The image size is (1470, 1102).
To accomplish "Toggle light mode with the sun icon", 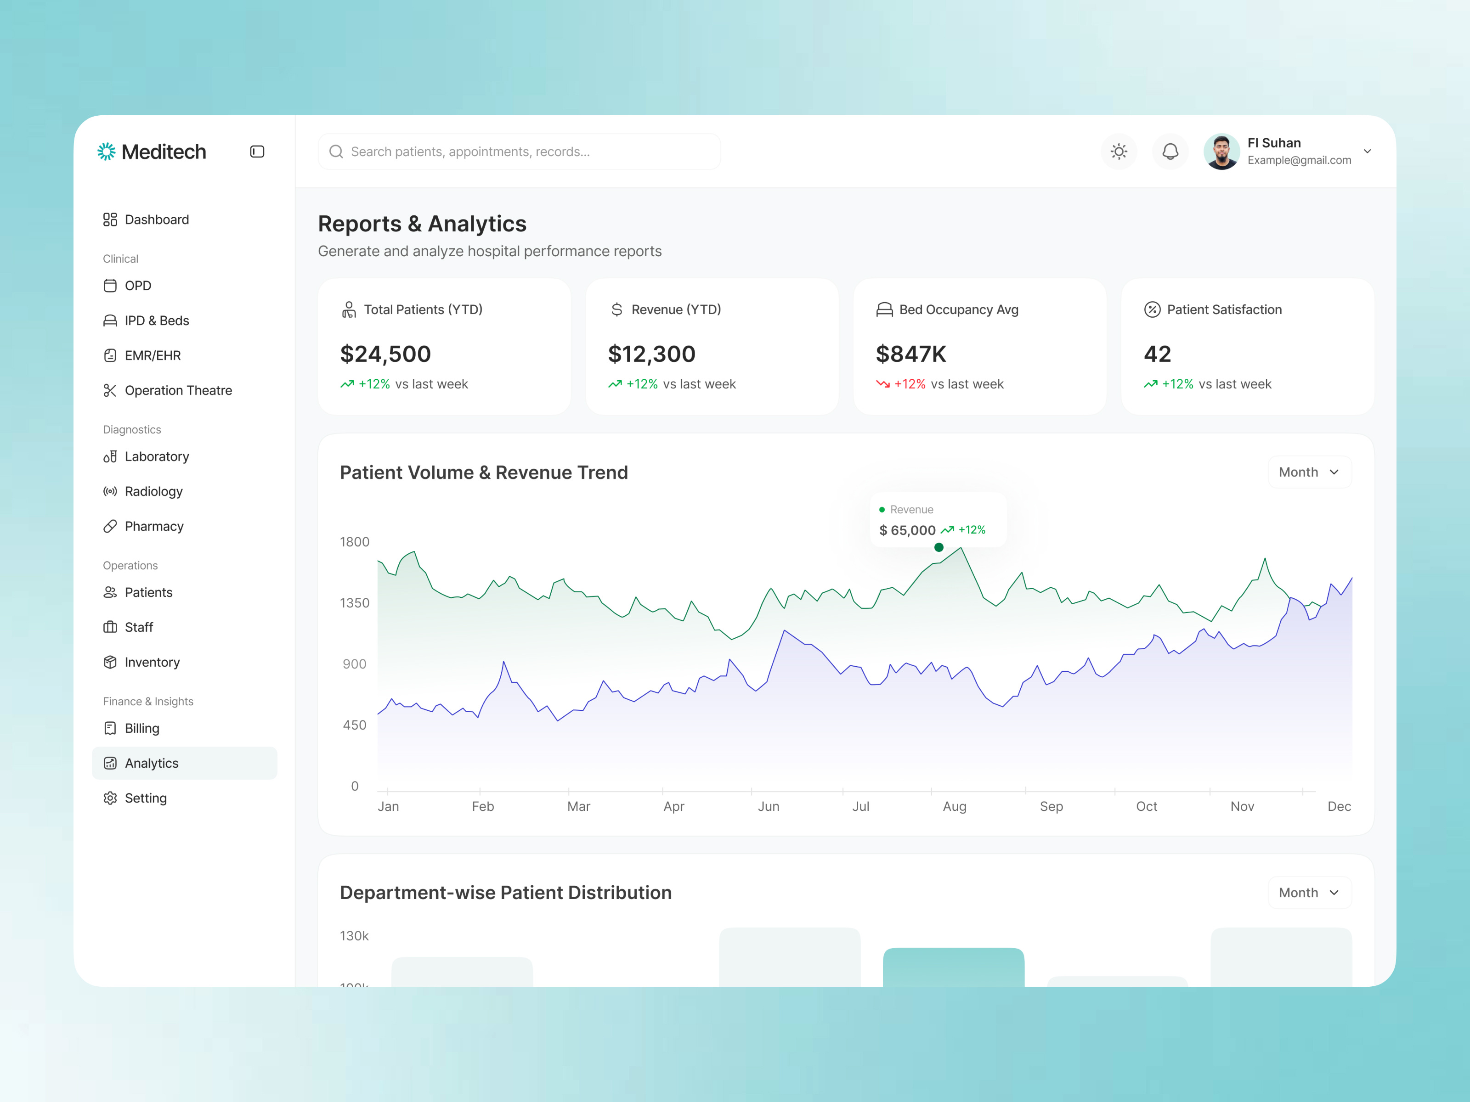I will point(1119,152).
